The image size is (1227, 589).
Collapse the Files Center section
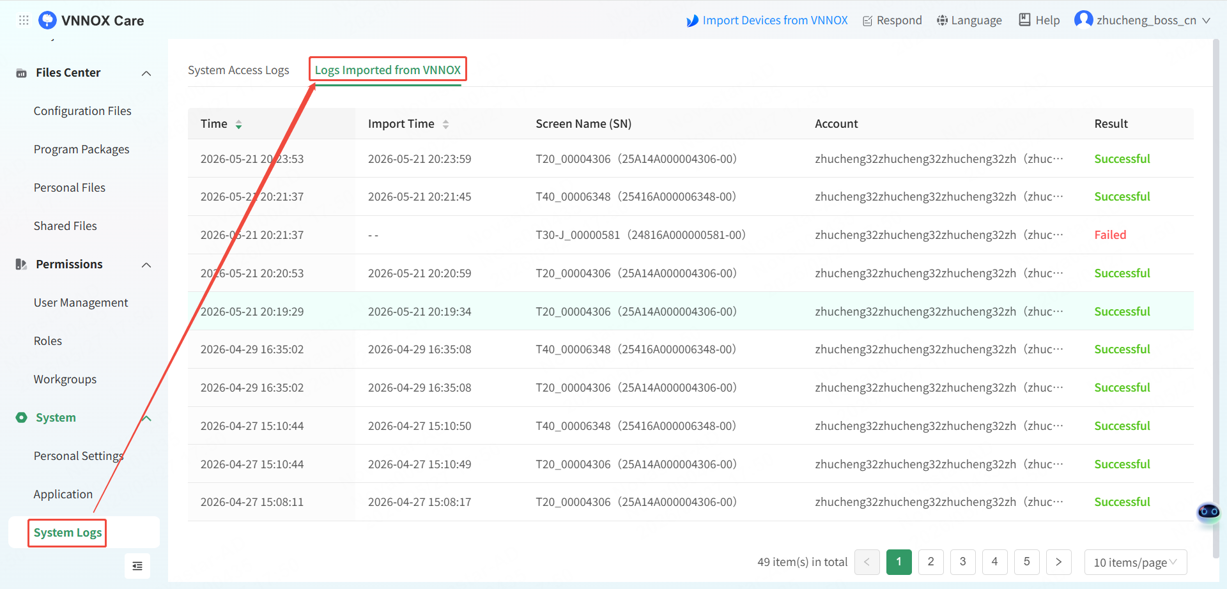click(146, 73)
